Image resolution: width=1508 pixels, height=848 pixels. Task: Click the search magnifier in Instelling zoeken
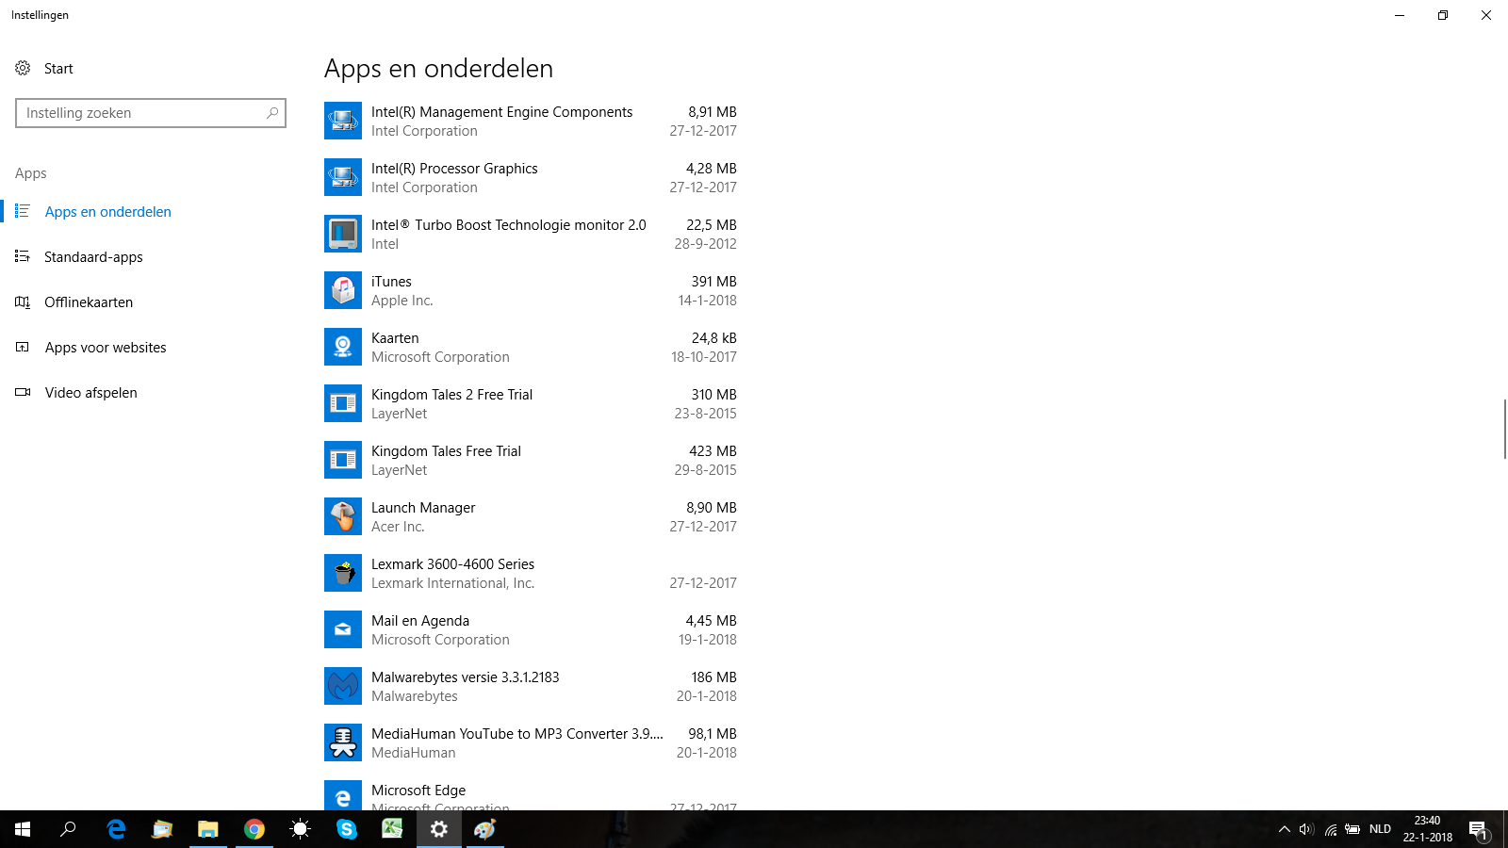tap(272, 113)
